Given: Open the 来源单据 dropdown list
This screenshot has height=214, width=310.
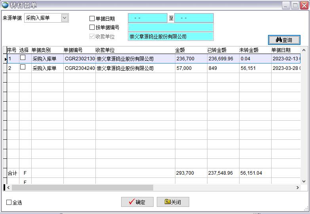Looking at the screenshot, I should click(x=65, y=18).
